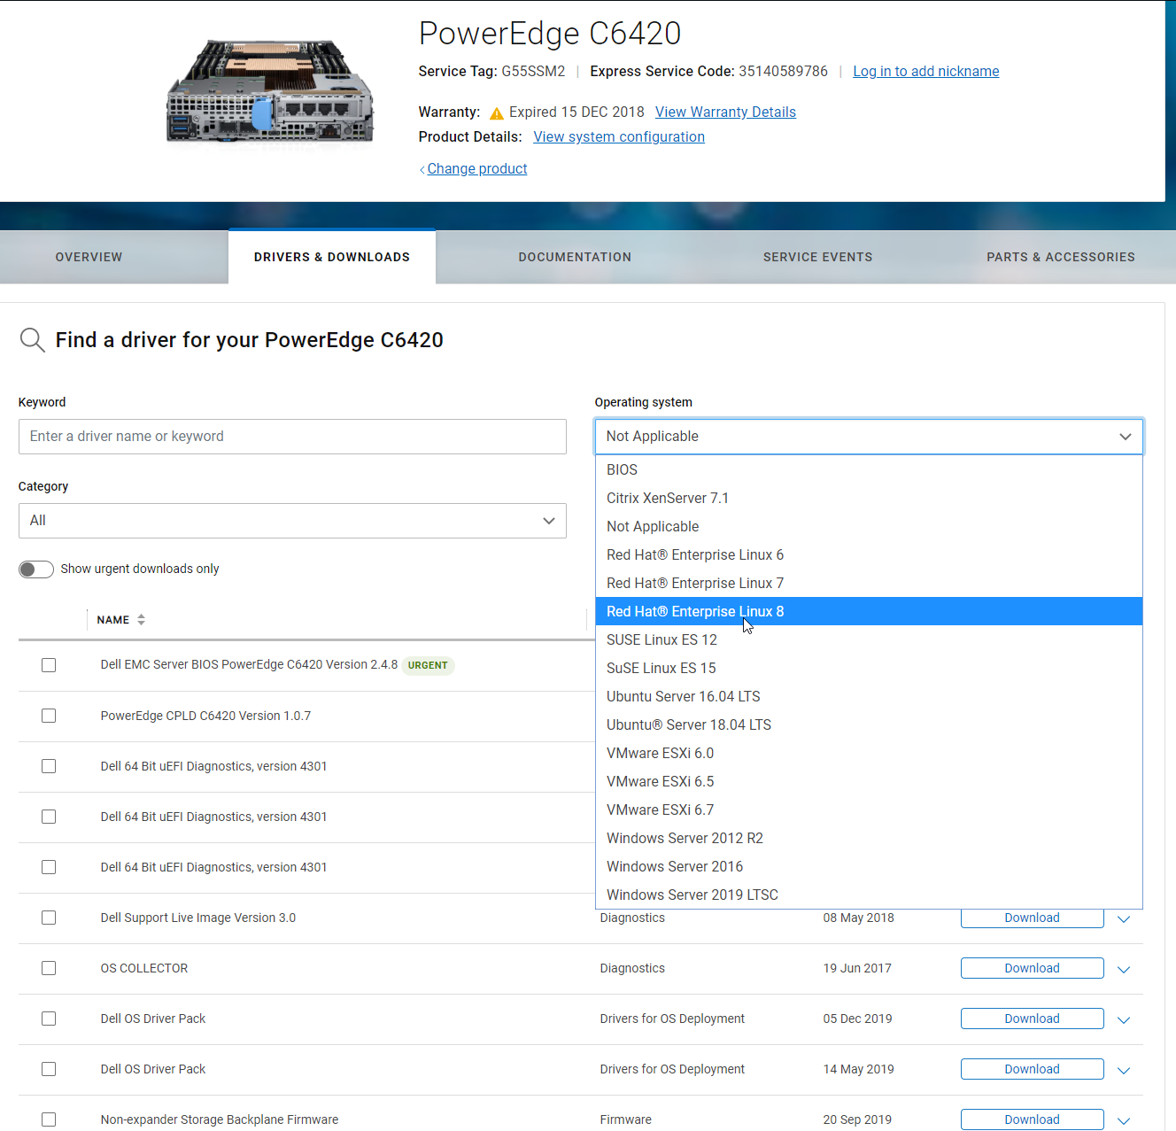Check the PowerEdge CPLD C6420 row checkbox
Screen dimensions: 1176x1131
tap(49, 716)
